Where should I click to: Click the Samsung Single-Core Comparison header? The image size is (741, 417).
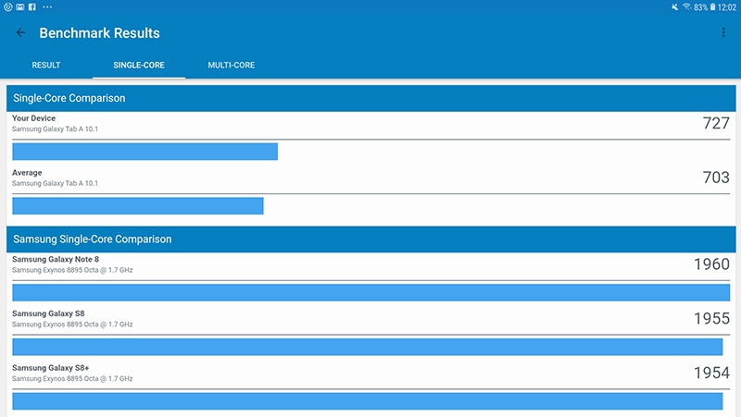tap(371, 239)
